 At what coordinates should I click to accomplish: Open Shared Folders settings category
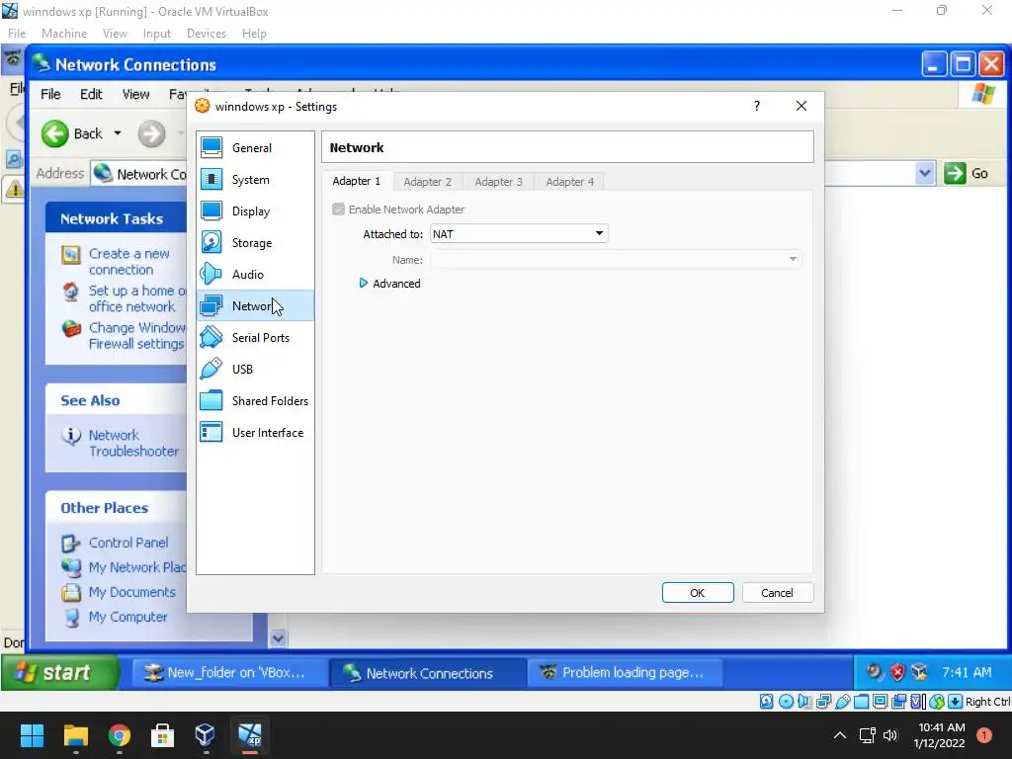[255, 401]
